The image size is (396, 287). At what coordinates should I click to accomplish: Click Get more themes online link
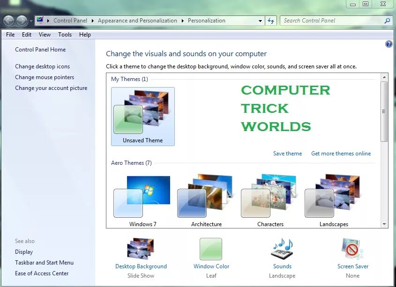coord(341,154)
